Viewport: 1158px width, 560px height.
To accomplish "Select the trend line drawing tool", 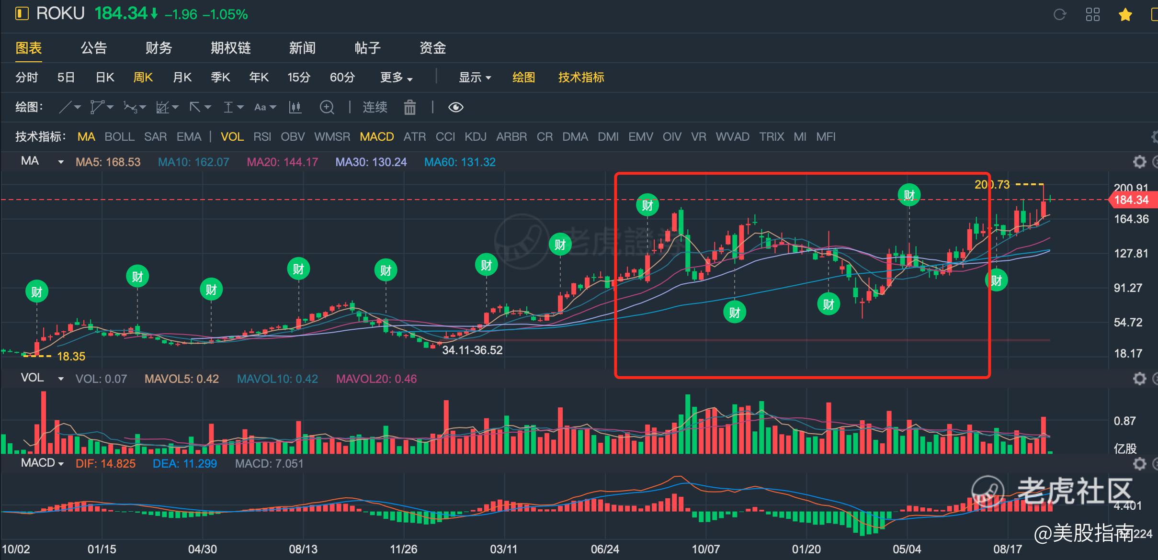I will [66, 107].
